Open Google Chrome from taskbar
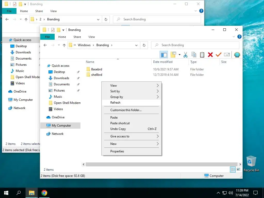 click(x=44, y=193)
